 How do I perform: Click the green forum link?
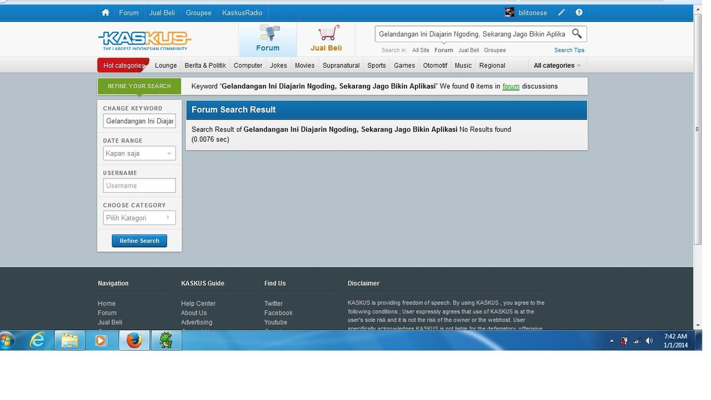click(x=510, y=86)
